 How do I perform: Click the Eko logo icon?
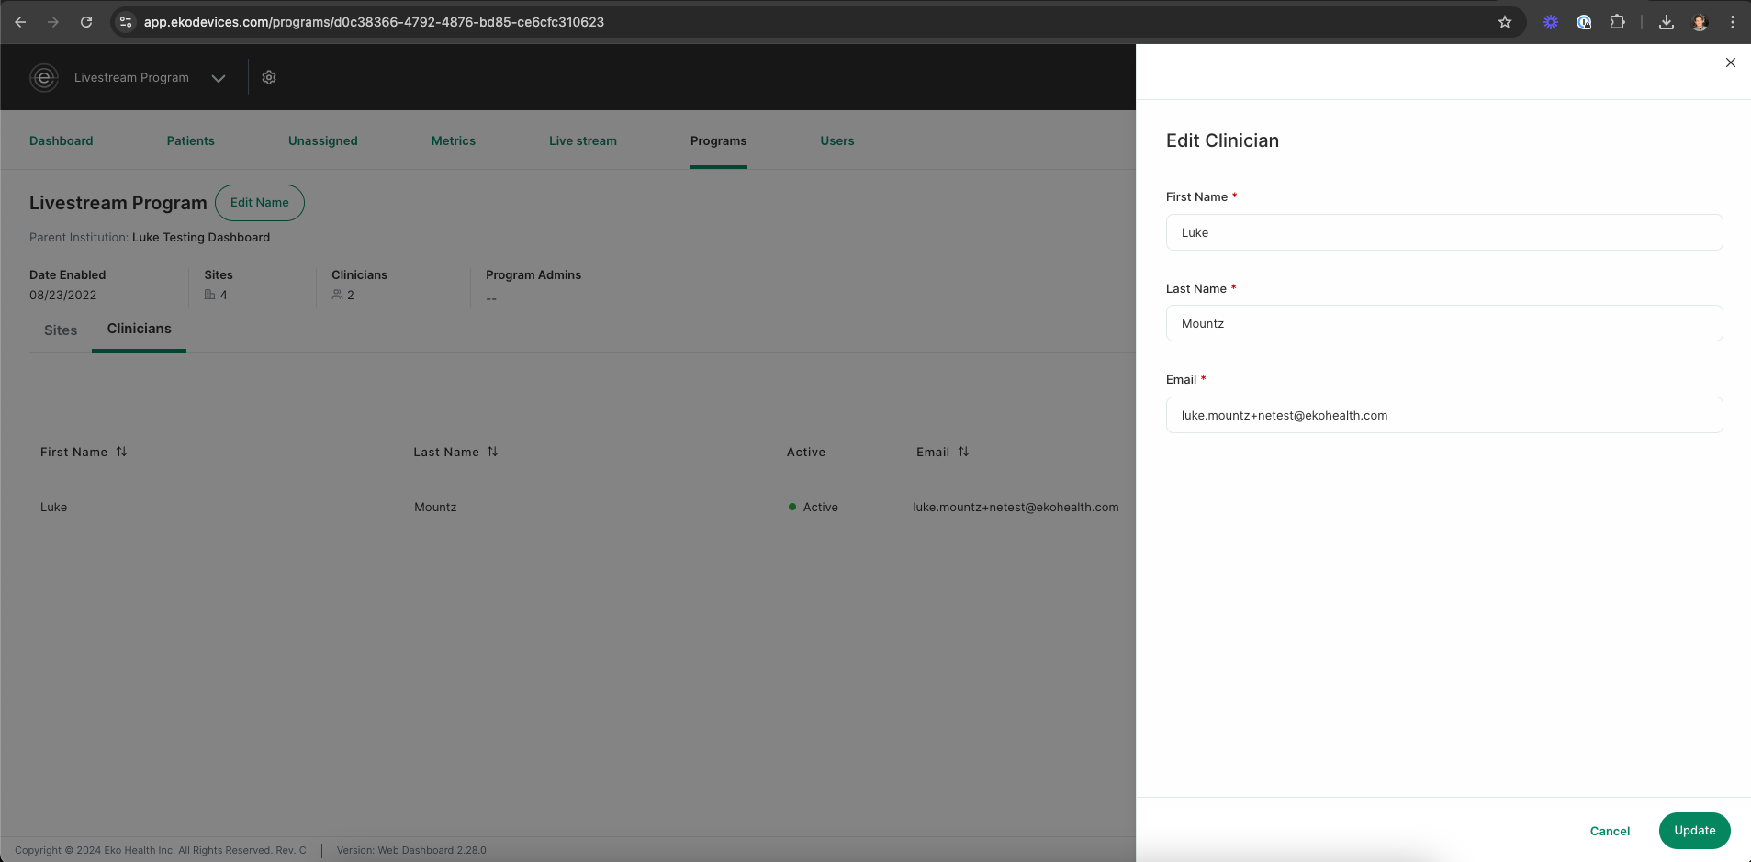click(x=44, y=78)
